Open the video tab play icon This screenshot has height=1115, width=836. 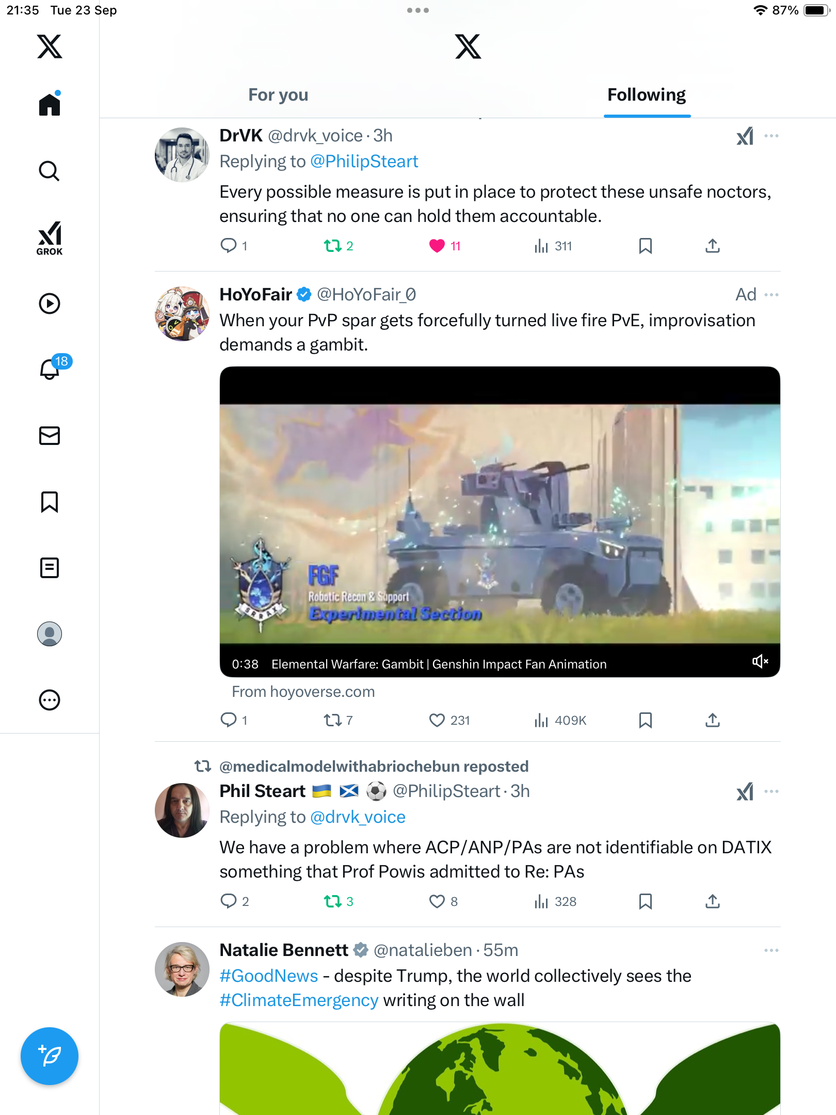pos(50,304)
